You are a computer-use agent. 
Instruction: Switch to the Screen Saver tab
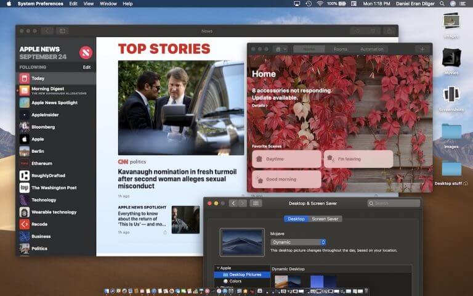tap(325, 219)
